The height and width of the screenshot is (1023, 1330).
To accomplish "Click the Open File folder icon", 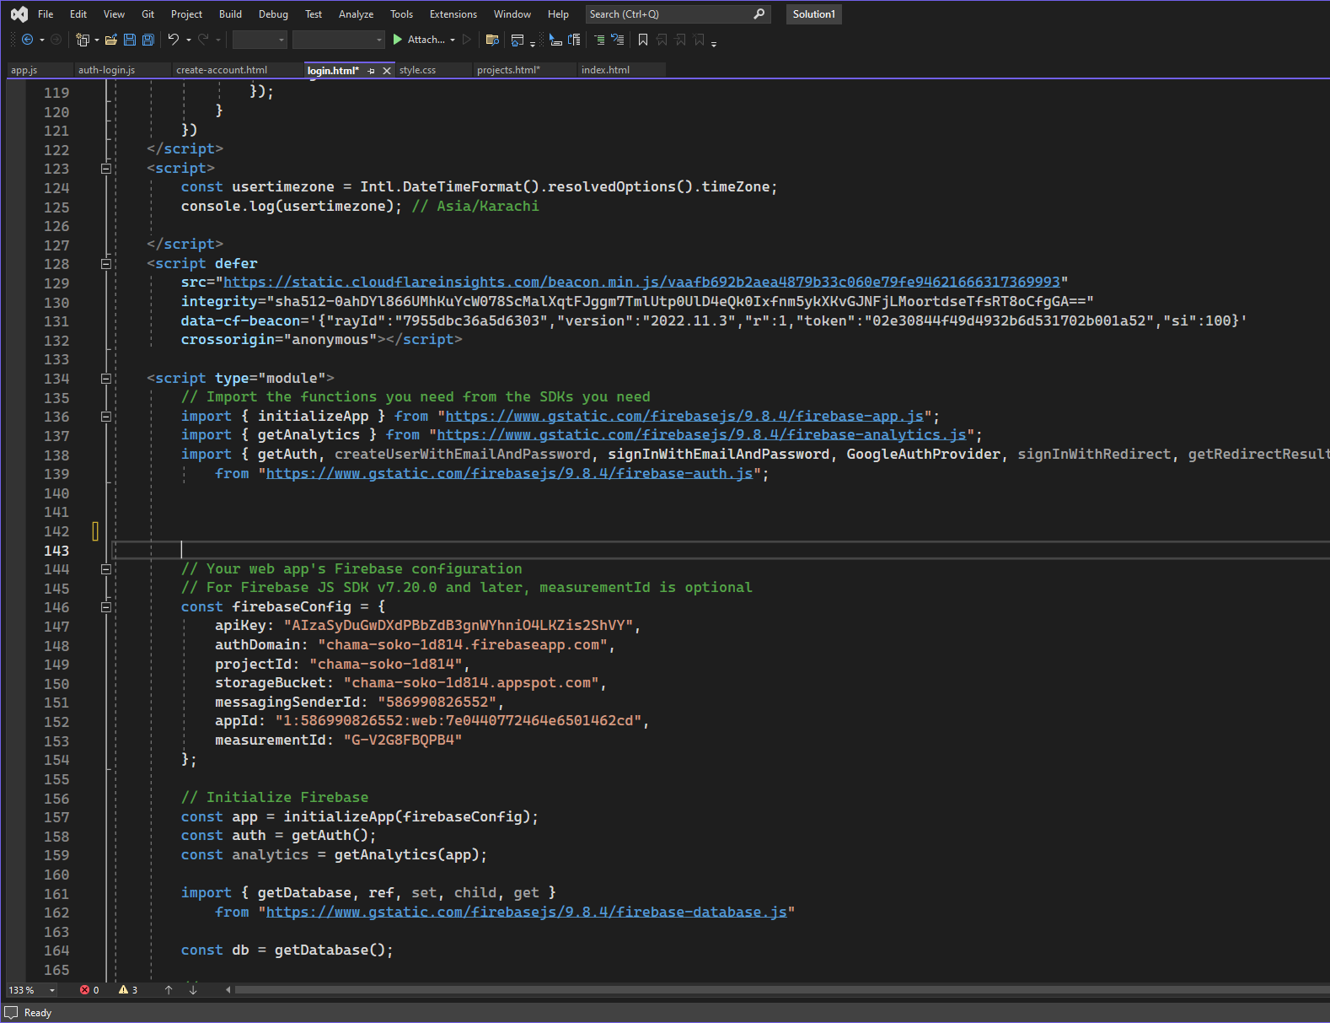I will point(110,40).
